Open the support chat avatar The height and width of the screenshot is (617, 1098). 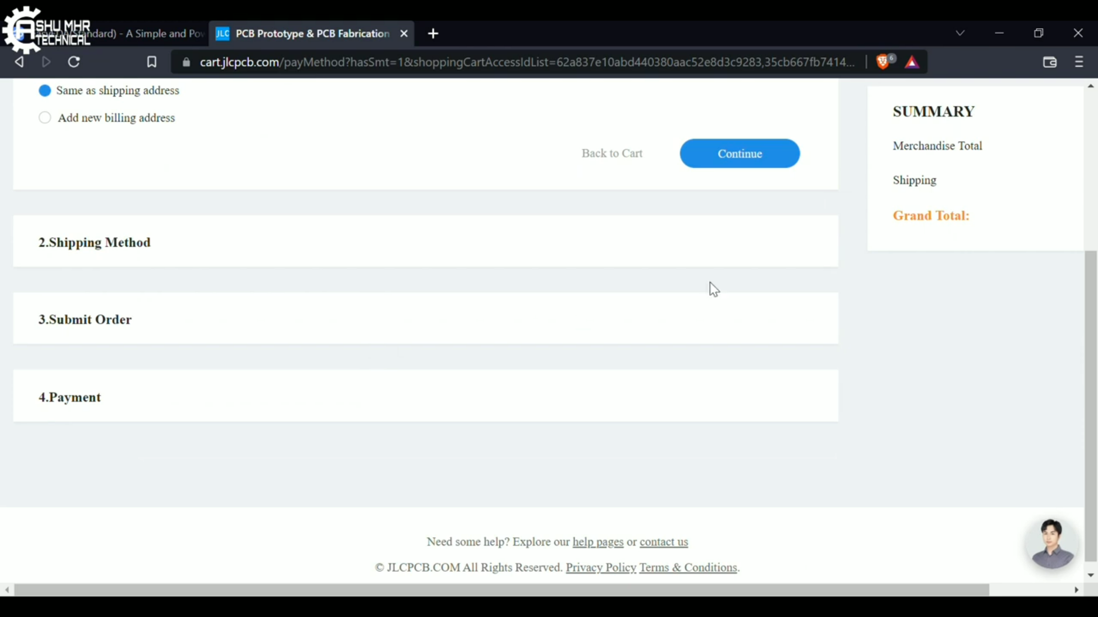1052,544
